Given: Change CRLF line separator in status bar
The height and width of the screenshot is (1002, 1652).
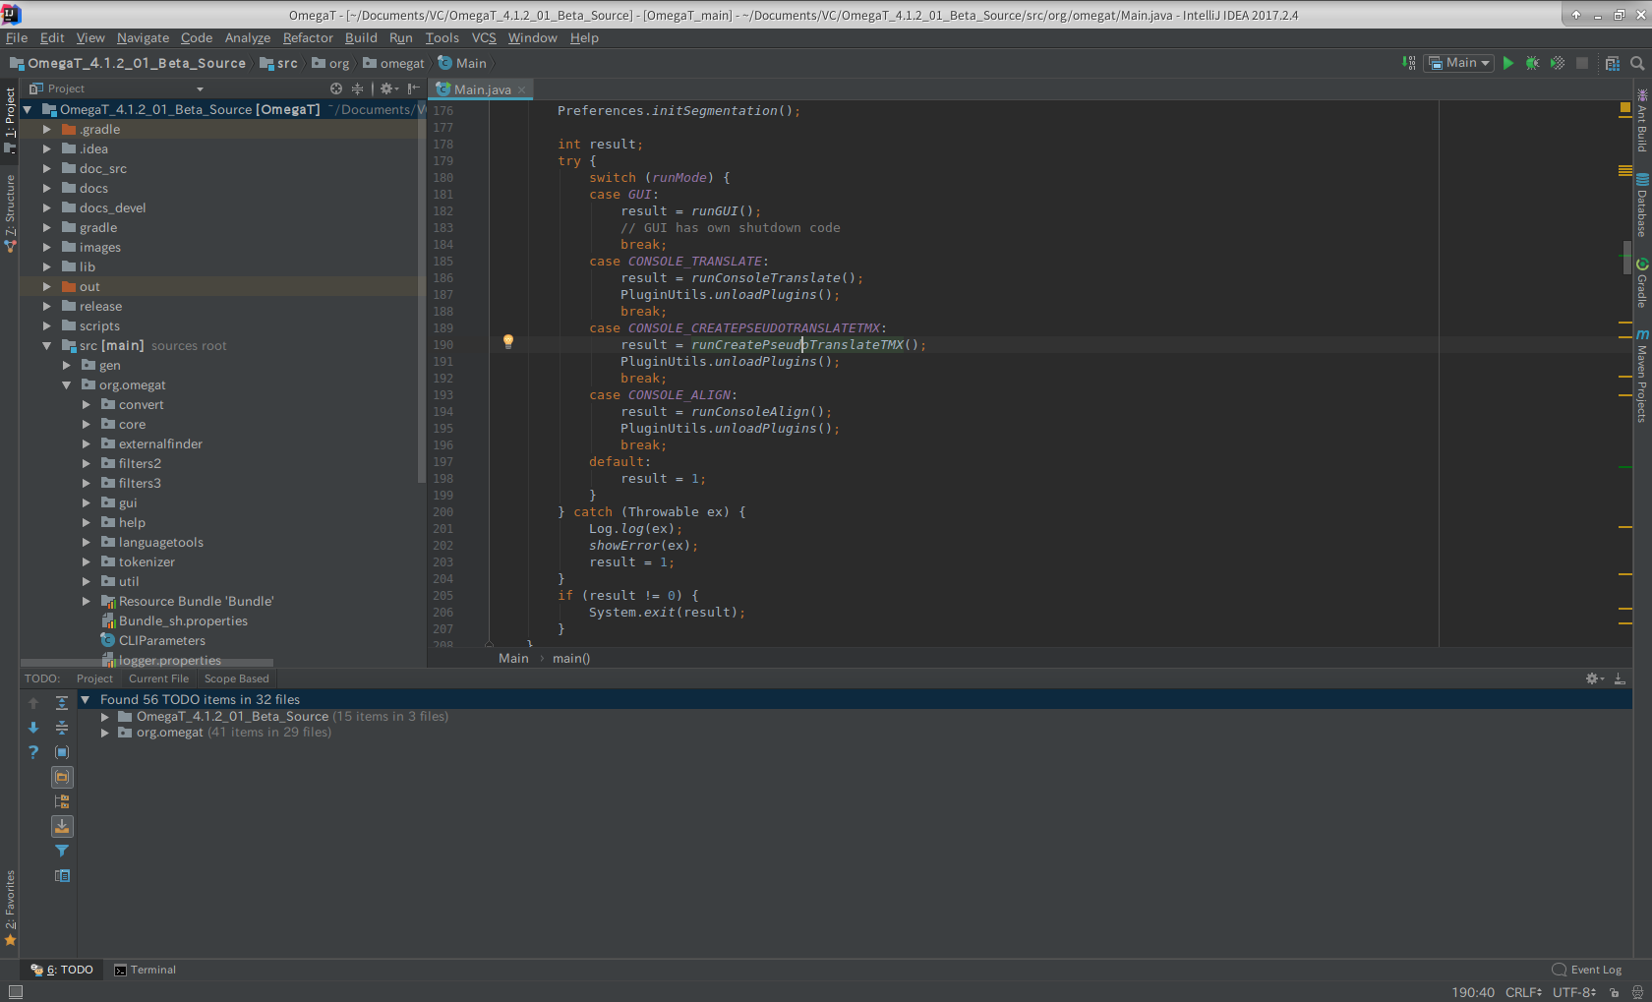Looking at the screenshot, I should tap(1524, 992).
